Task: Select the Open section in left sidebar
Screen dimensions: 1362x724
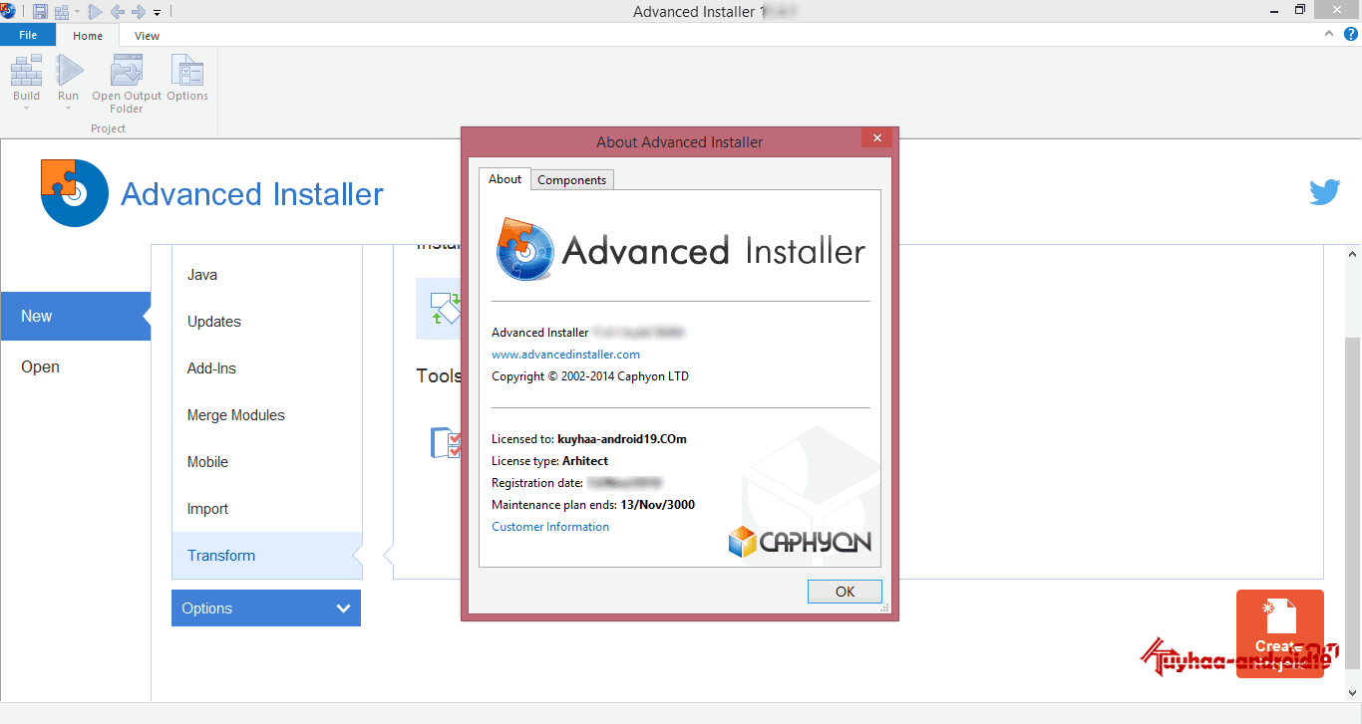Action: [75, 366]
